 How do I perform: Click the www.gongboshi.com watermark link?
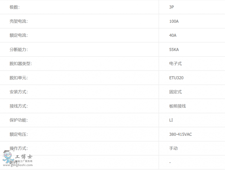click(x=18, y=165)
